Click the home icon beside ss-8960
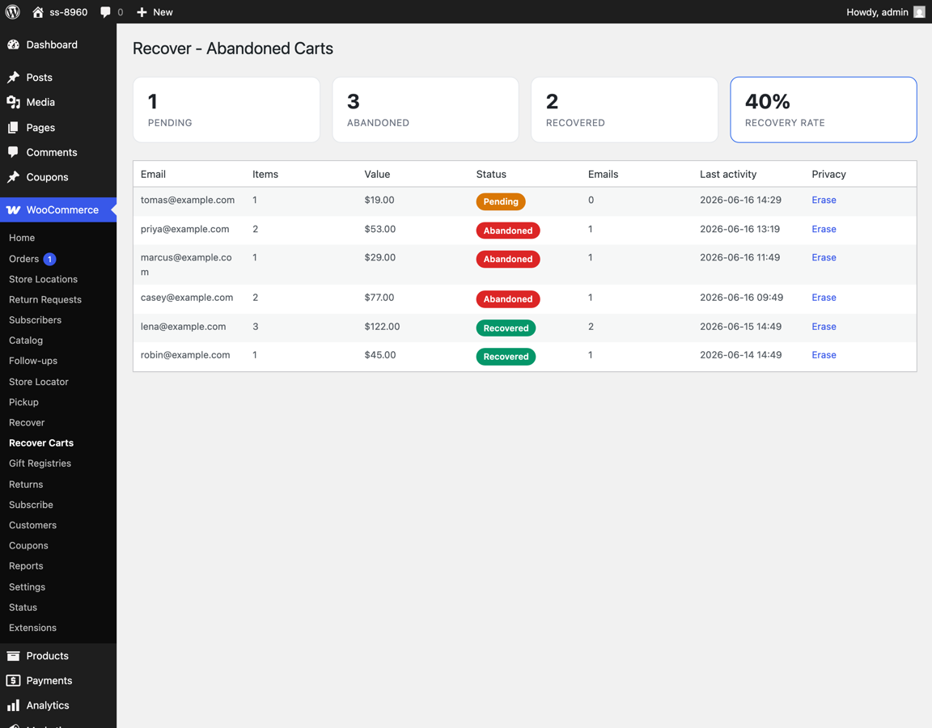Screen dimensions: 932x728 [x=38, y=12]
